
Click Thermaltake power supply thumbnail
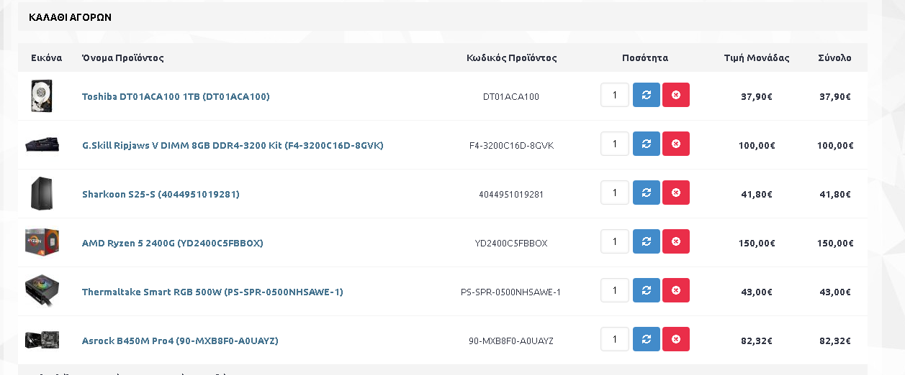(x=42, y=291)
